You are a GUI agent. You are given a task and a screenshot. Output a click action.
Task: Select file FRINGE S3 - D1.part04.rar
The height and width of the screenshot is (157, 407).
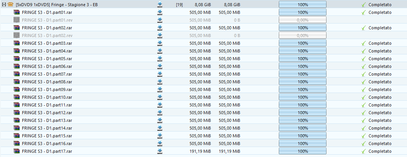click(x=47, y=51)
